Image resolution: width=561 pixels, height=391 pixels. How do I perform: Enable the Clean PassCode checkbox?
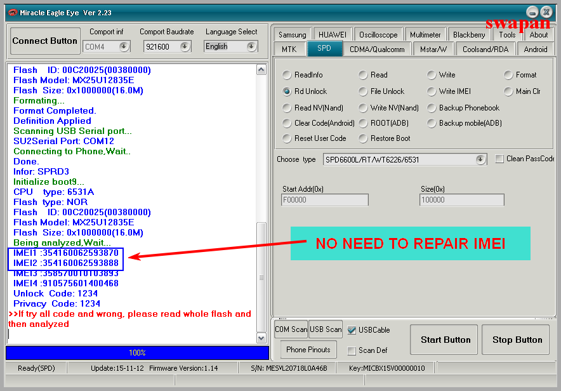[499, 159]
